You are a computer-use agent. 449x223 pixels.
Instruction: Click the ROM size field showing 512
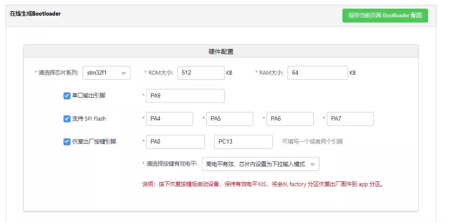click(201, 73)
